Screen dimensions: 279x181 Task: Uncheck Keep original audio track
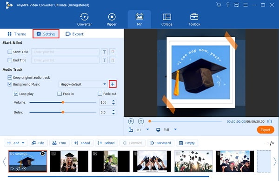pyautogui.click(x=10, y=77)
